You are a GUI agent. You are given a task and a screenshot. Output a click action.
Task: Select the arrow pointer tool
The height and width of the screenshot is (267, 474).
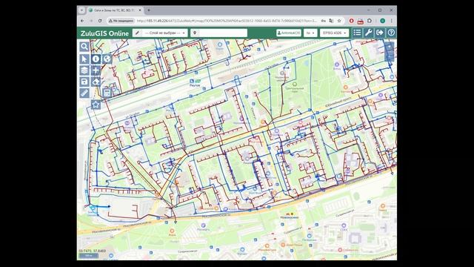tap(84, 59)
